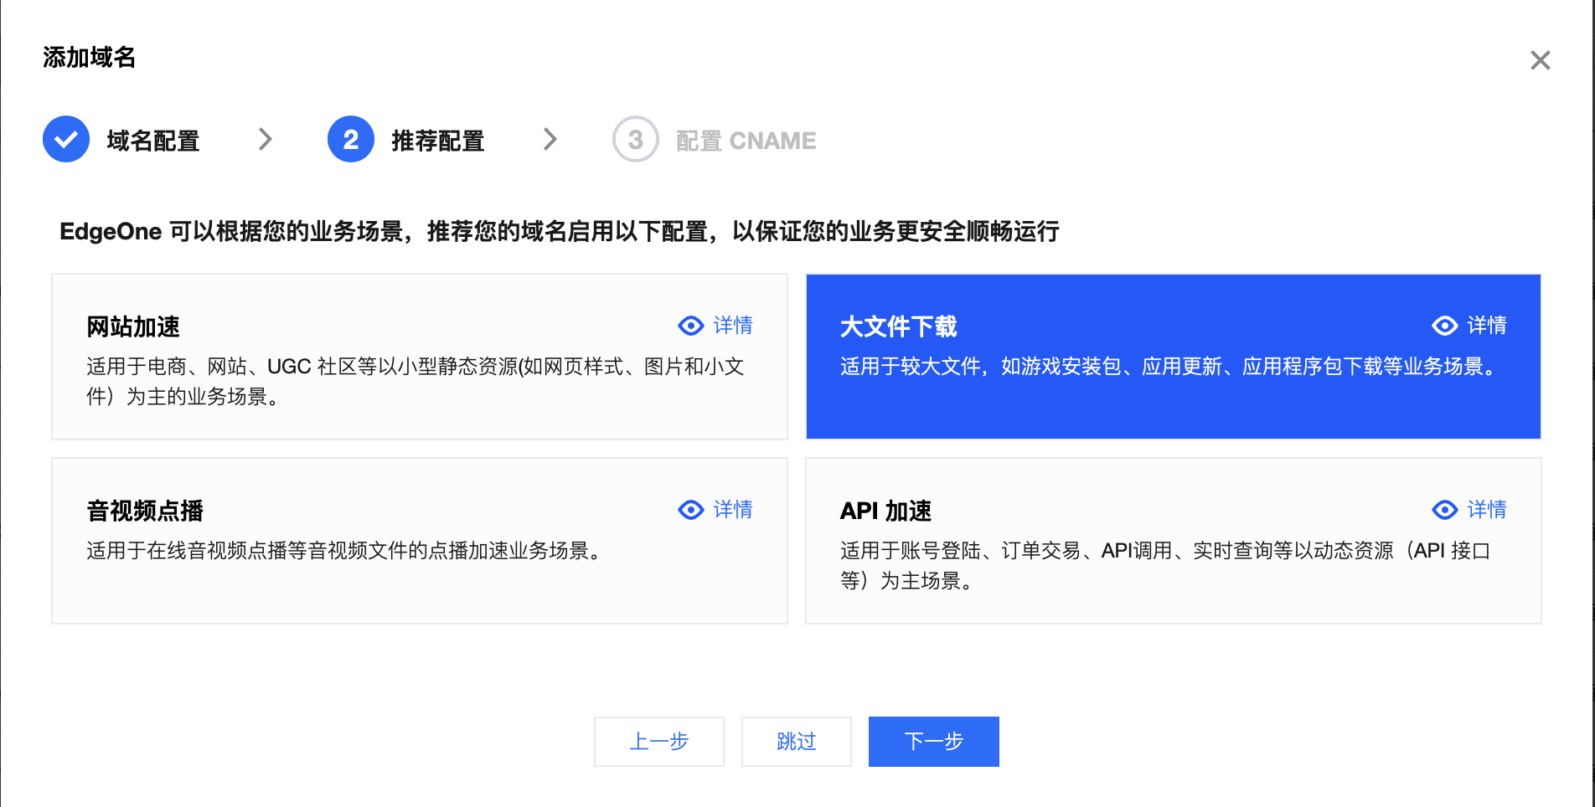The height and width of the screenshot is (807, 1595).
Task: Expand the chevron between 推荐配置 and 配置 CNAME
Action: click(x=550, y=139)
